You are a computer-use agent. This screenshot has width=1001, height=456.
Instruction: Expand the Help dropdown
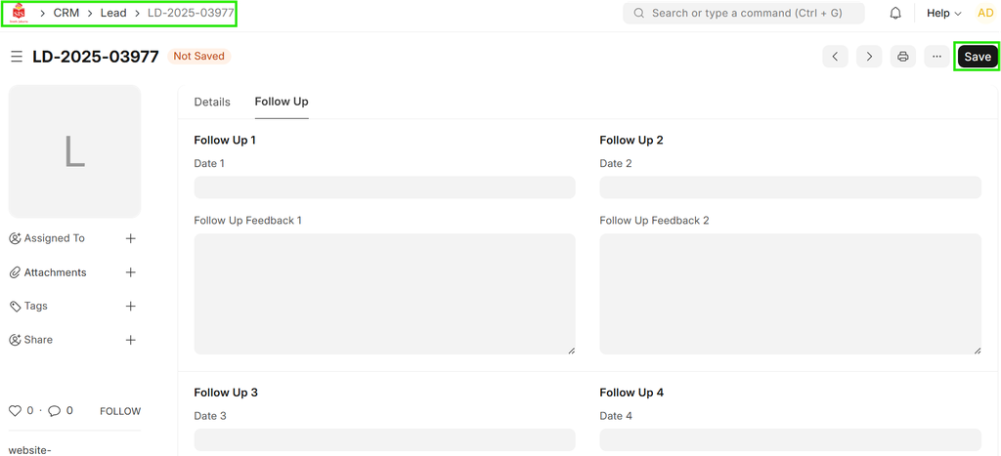(943, 14)
